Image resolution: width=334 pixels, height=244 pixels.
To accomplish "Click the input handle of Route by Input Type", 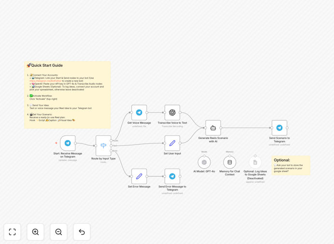I will tap(96, 145).
